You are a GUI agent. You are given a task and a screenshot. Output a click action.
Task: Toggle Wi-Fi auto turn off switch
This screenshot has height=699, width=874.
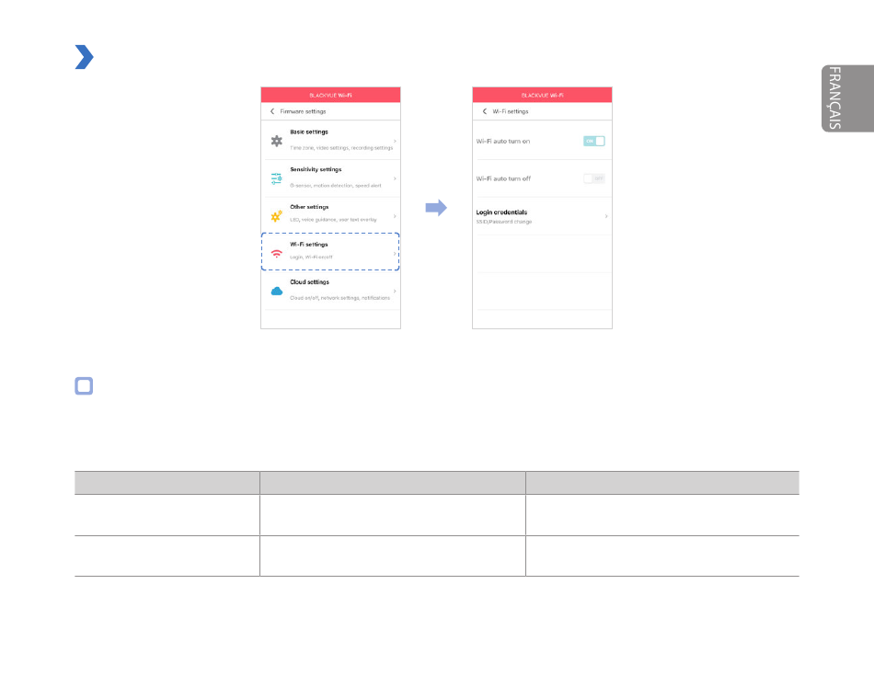(593, 178)
